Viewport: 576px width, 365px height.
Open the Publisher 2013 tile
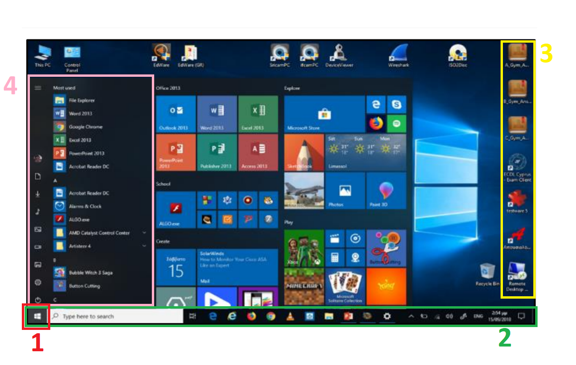[x=217, y=152]
